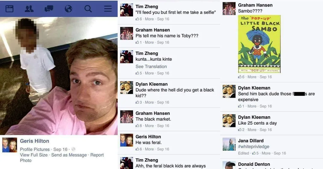This screenshot has width=323, height=169.
Task: Open the friend requests icon
Action: 29,9
